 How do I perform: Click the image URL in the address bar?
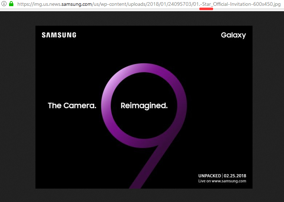tap(149, 4)
